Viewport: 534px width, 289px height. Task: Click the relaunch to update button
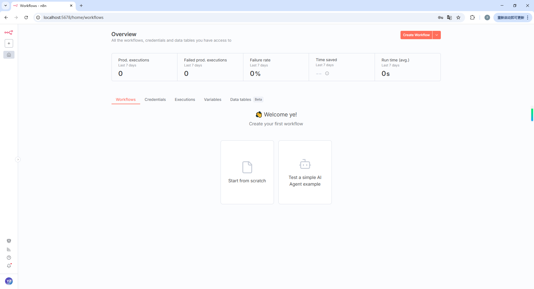point(511,18)
